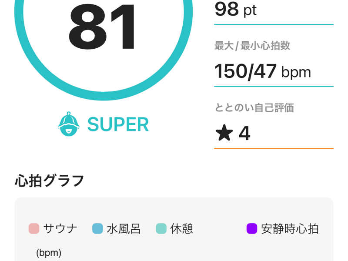Tap the サウナ legend text
Image resolution: width=348 pixels, height=261 pixels.
(60, 229)
